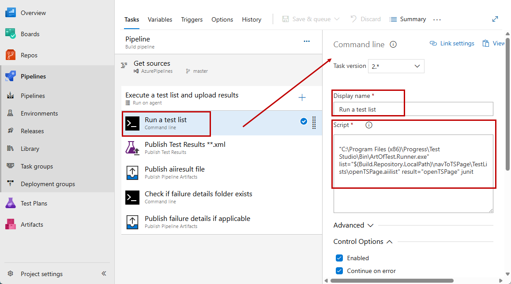Image resolution: width=511 pixels, height=284 pixels.
Task: Switch to the History tab
Action: pos(252,19)
